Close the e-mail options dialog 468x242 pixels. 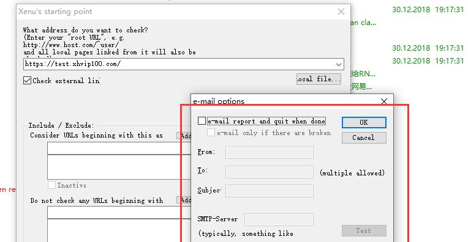(384, 101)
